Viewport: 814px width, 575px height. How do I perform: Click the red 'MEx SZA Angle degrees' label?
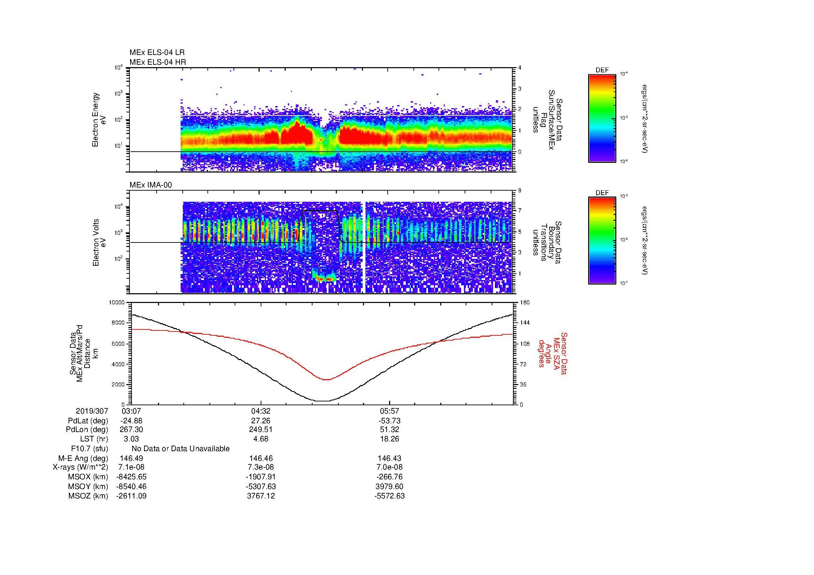click(x=552, y=353)
